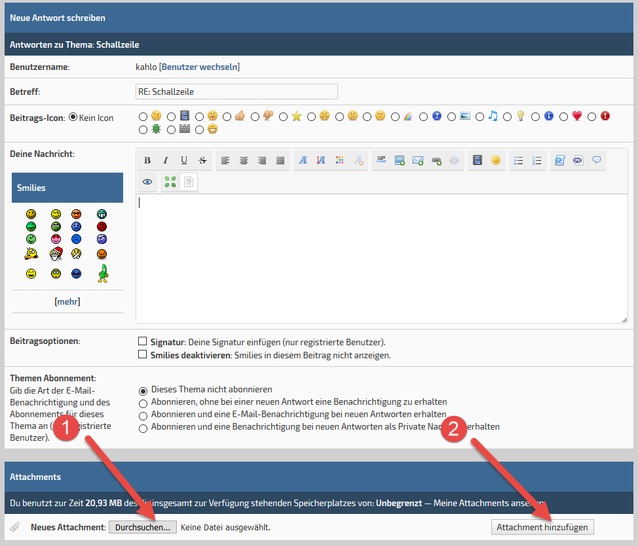Center-align the message text

pos(244,161)
